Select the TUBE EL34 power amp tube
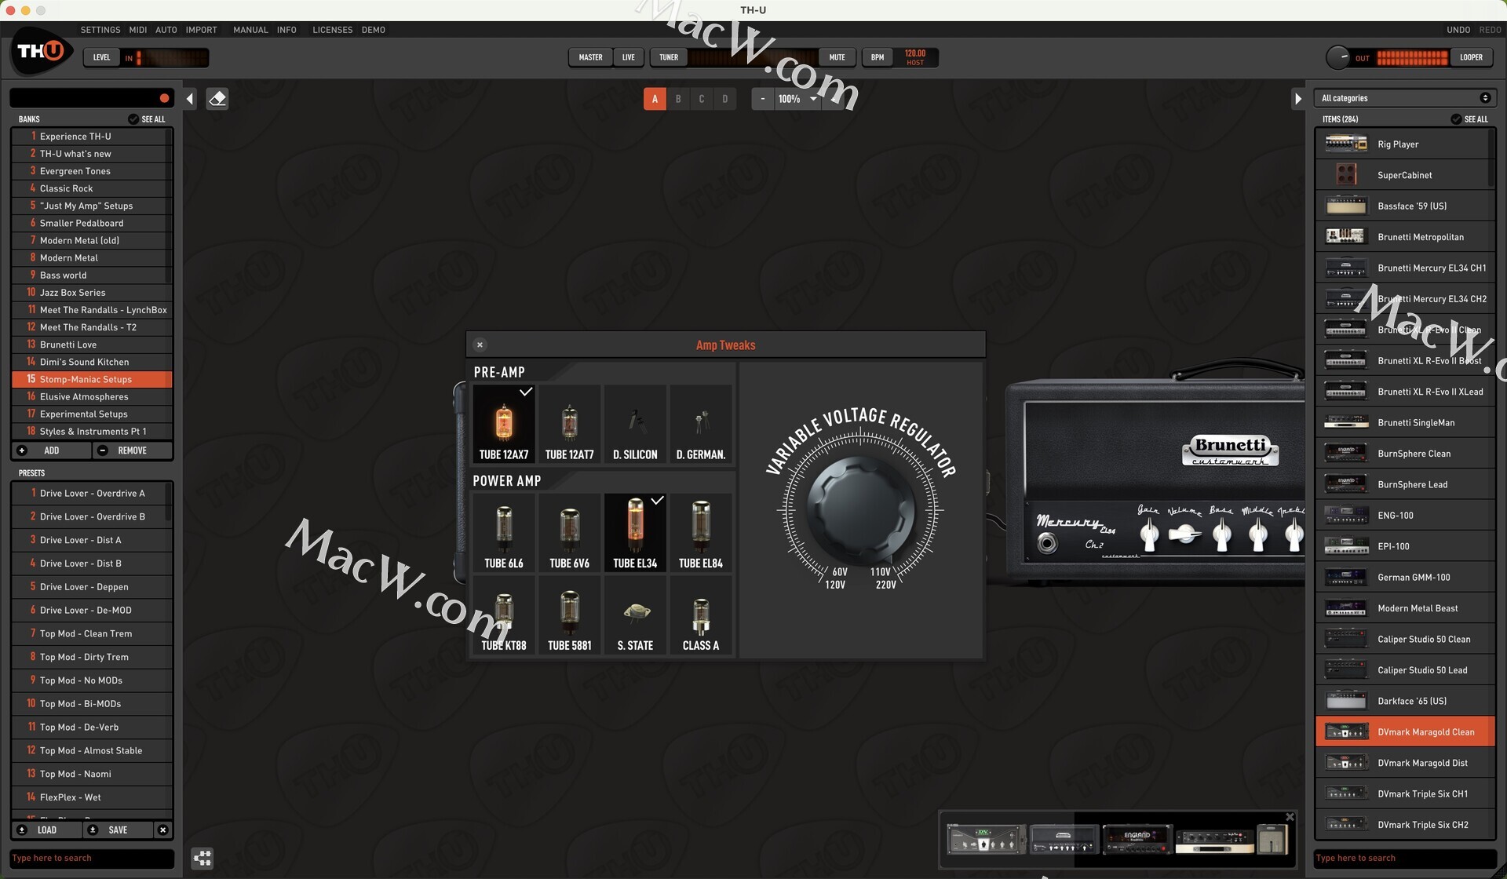 [x=635, y=532]
